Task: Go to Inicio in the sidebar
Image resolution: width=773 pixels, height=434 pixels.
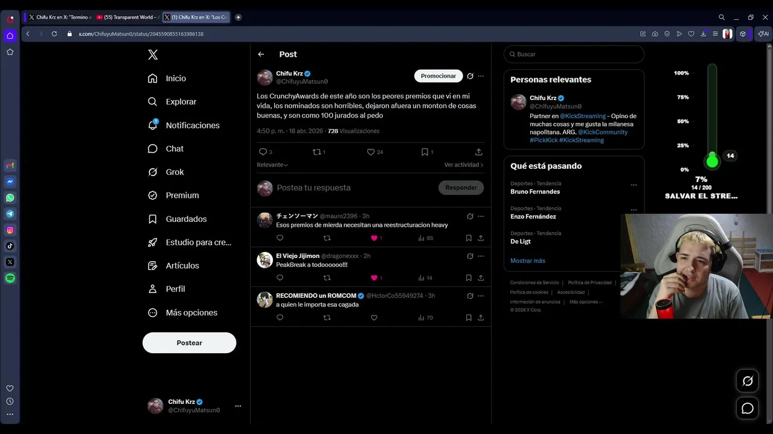Action: click(x=167, y=78)
